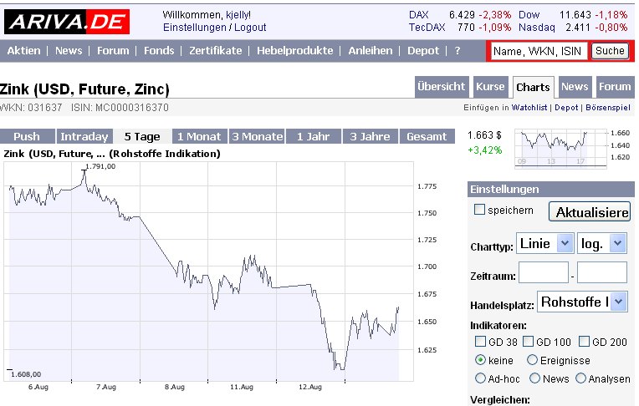Enable the speichern checkbox
Screen dimensions: 639x406
pos(480,210)
